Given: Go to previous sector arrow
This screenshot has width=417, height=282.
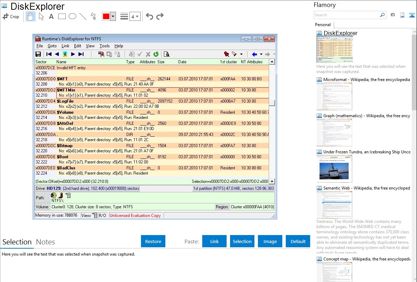Looking at the screenshot, I should point(57,54).
